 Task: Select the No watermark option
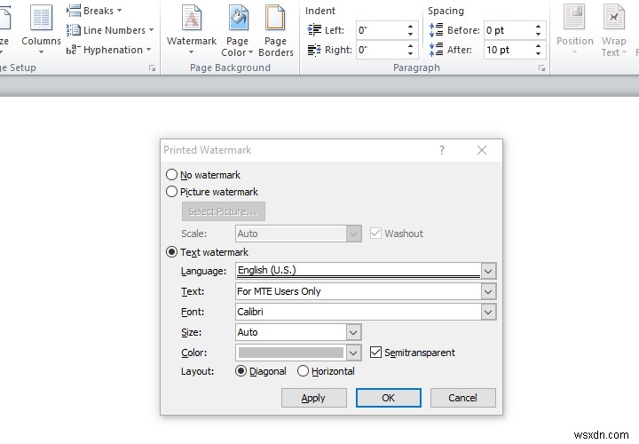pos(172,175)
